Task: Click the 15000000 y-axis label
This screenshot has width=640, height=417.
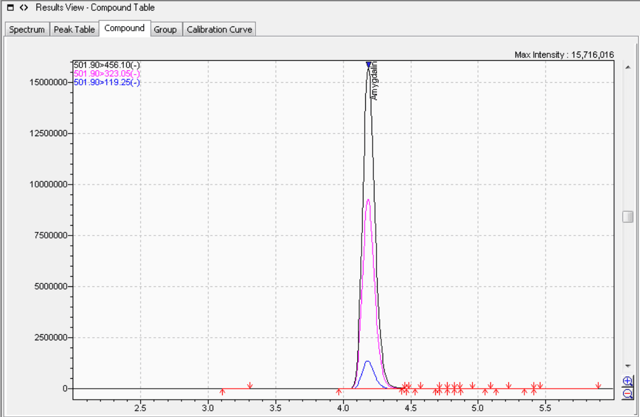Action: (48, 83)
